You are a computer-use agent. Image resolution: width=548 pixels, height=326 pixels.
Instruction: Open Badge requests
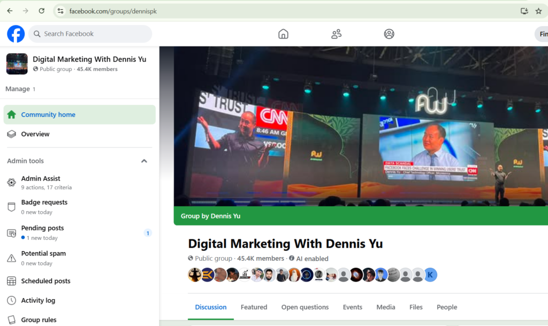pyautogui.click(x=44, y=203)
